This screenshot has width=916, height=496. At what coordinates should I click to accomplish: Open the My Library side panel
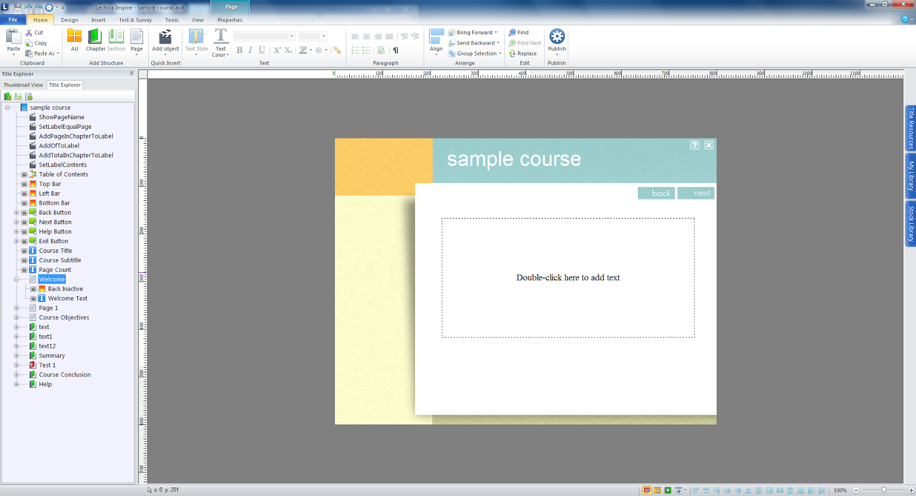pyautogui.click(x=911, y=176)
